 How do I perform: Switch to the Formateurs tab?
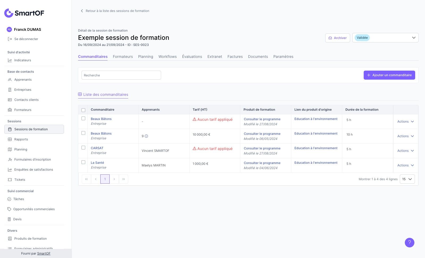click(123, 57)
